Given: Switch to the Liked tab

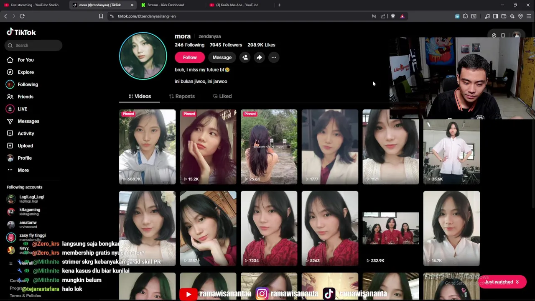Looking at the screenshot, I should (x=222, y=96).
